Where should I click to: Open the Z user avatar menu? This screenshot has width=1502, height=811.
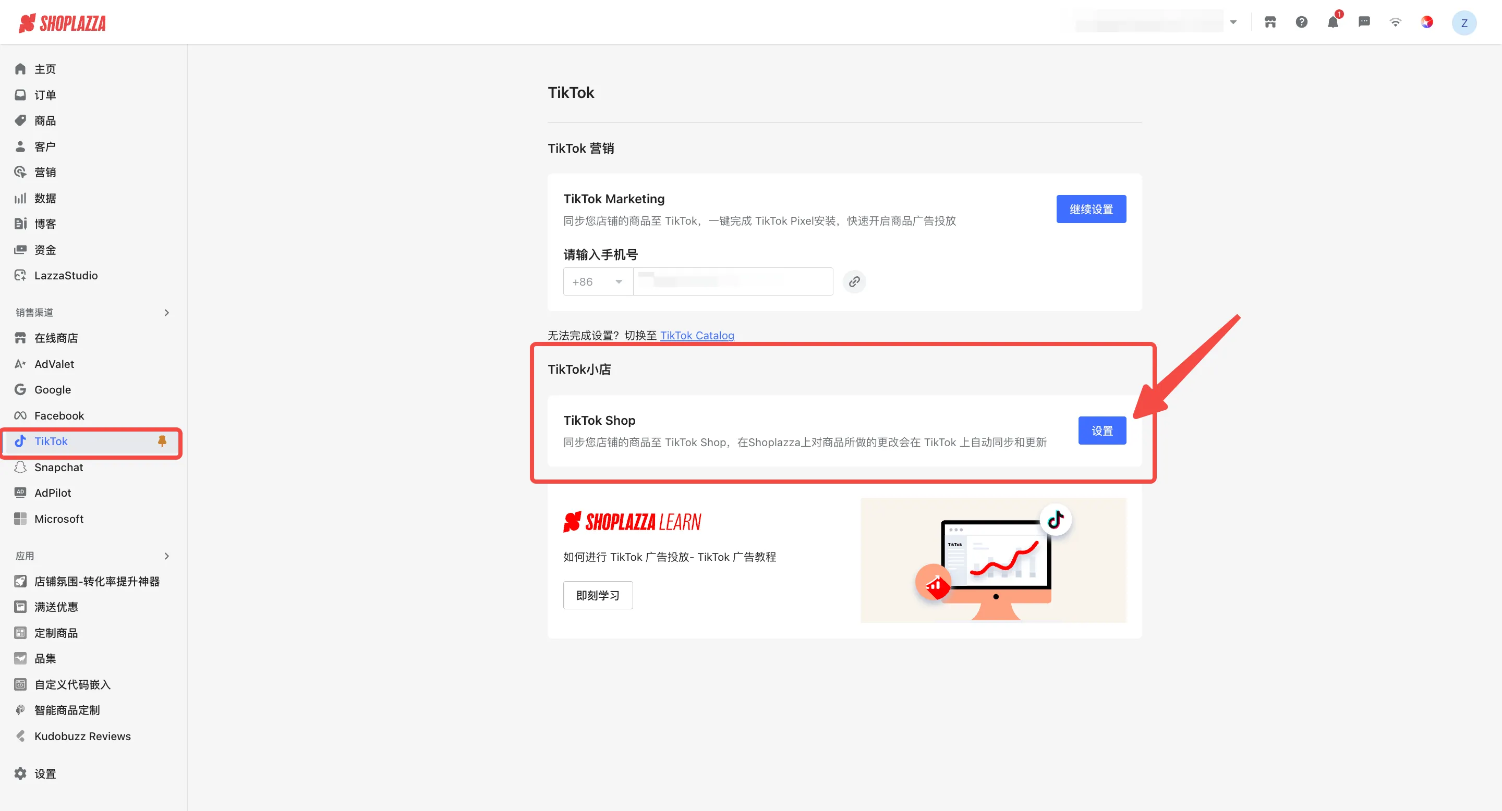[1463, 23]
